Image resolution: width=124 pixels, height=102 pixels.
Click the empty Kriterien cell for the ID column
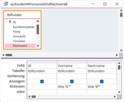42,87
